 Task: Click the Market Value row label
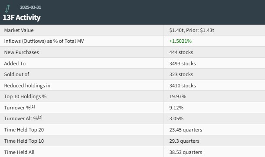pos(19,30)
